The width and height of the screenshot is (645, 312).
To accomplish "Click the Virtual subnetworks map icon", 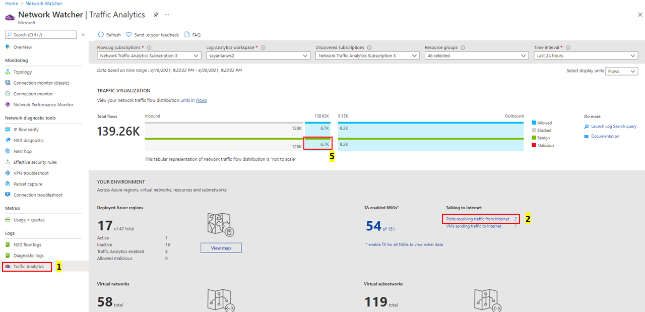I will 488,300.
